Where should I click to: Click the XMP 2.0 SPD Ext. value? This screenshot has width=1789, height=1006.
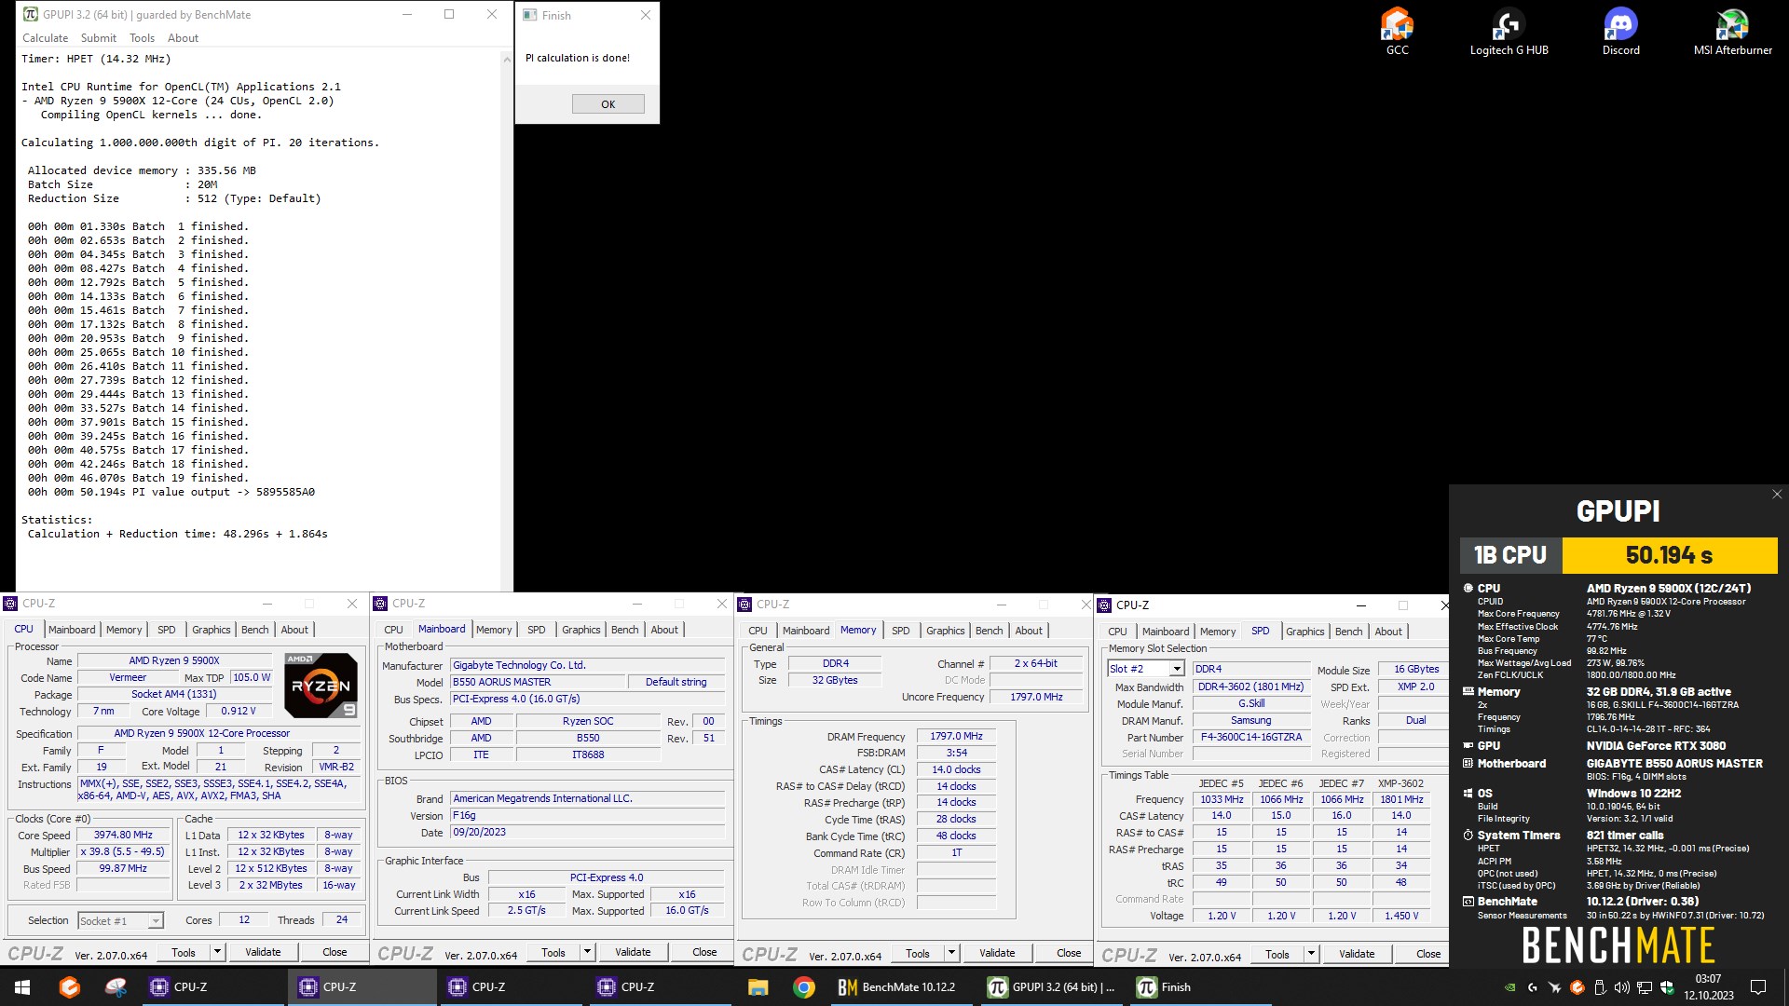click(x=1415, y=687)
